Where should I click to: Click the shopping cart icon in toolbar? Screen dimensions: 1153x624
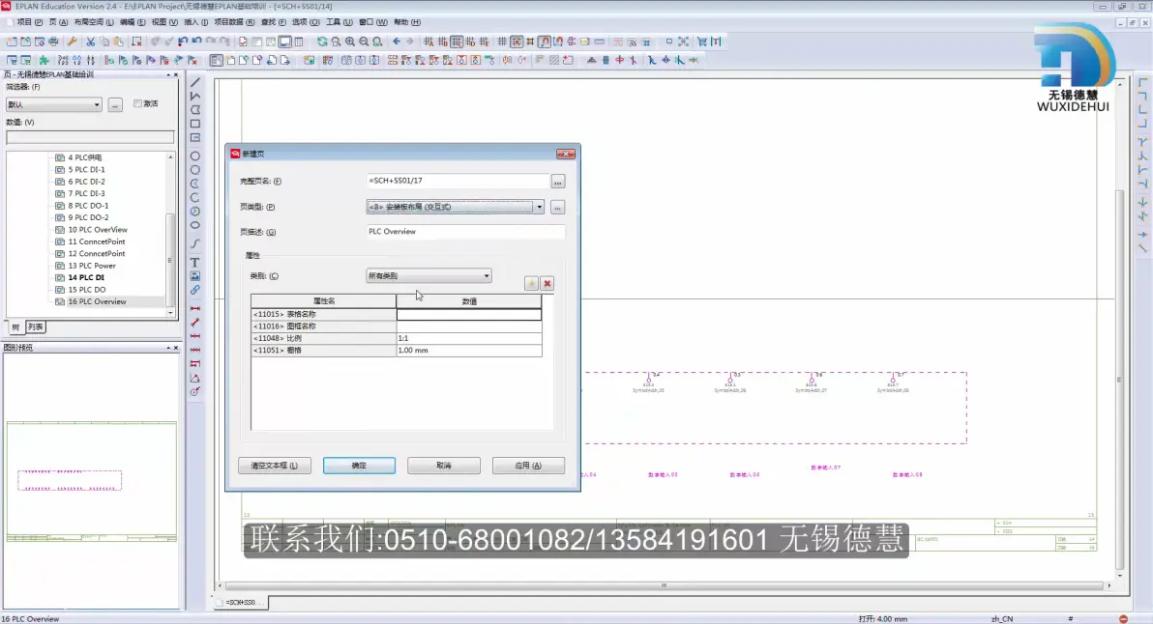[x=701, y=42]
